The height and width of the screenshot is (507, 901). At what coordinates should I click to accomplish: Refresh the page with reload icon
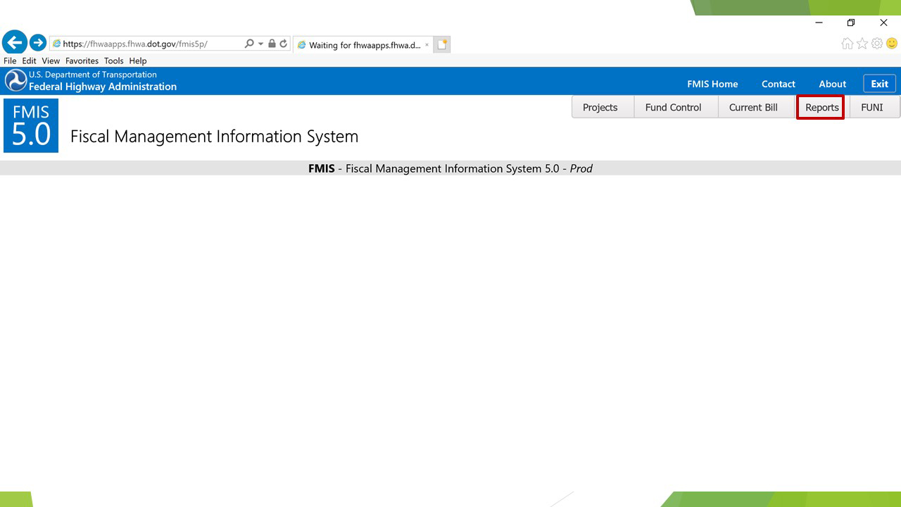pyautogui.click(x=284, y=44)
